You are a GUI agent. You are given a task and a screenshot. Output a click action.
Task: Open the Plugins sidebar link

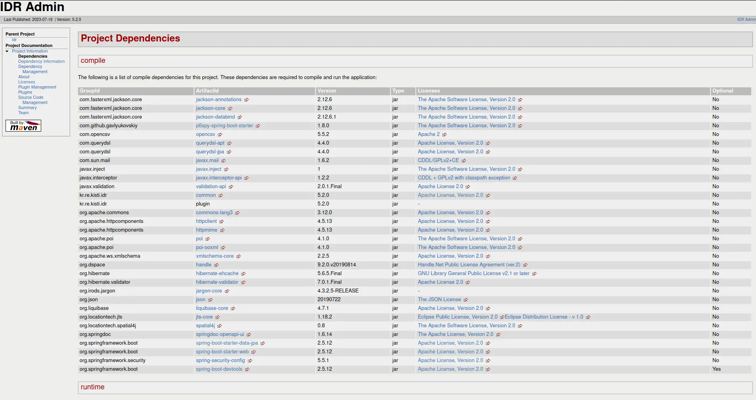(25, 92)
